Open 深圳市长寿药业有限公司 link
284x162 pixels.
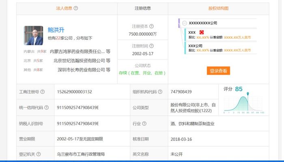[81, 70]
